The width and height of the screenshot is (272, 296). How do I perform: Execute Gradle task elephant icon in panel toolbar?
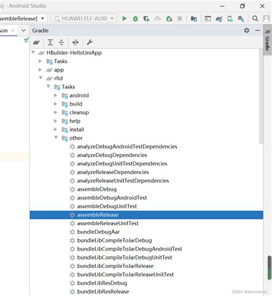point(36,42)
